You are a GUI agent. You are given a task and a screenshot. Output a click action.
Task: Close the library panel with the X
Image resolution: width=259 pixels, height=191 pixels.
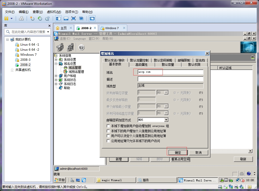pyautogui.click(x=50, y=26)
